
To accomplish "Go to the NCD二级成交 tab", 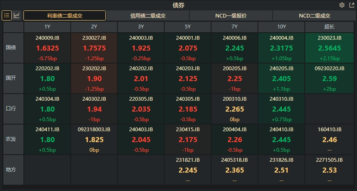I will pos(314,16).
